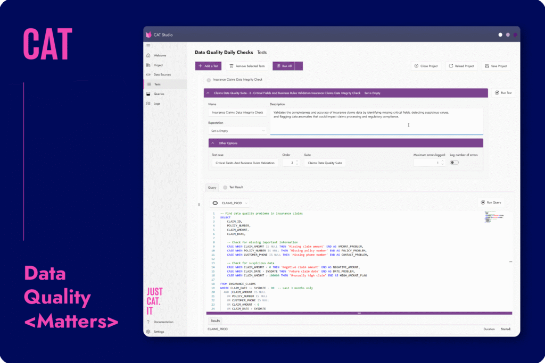Click the Close Project button label
Screen dimensions: 545x363
point(429,66)
